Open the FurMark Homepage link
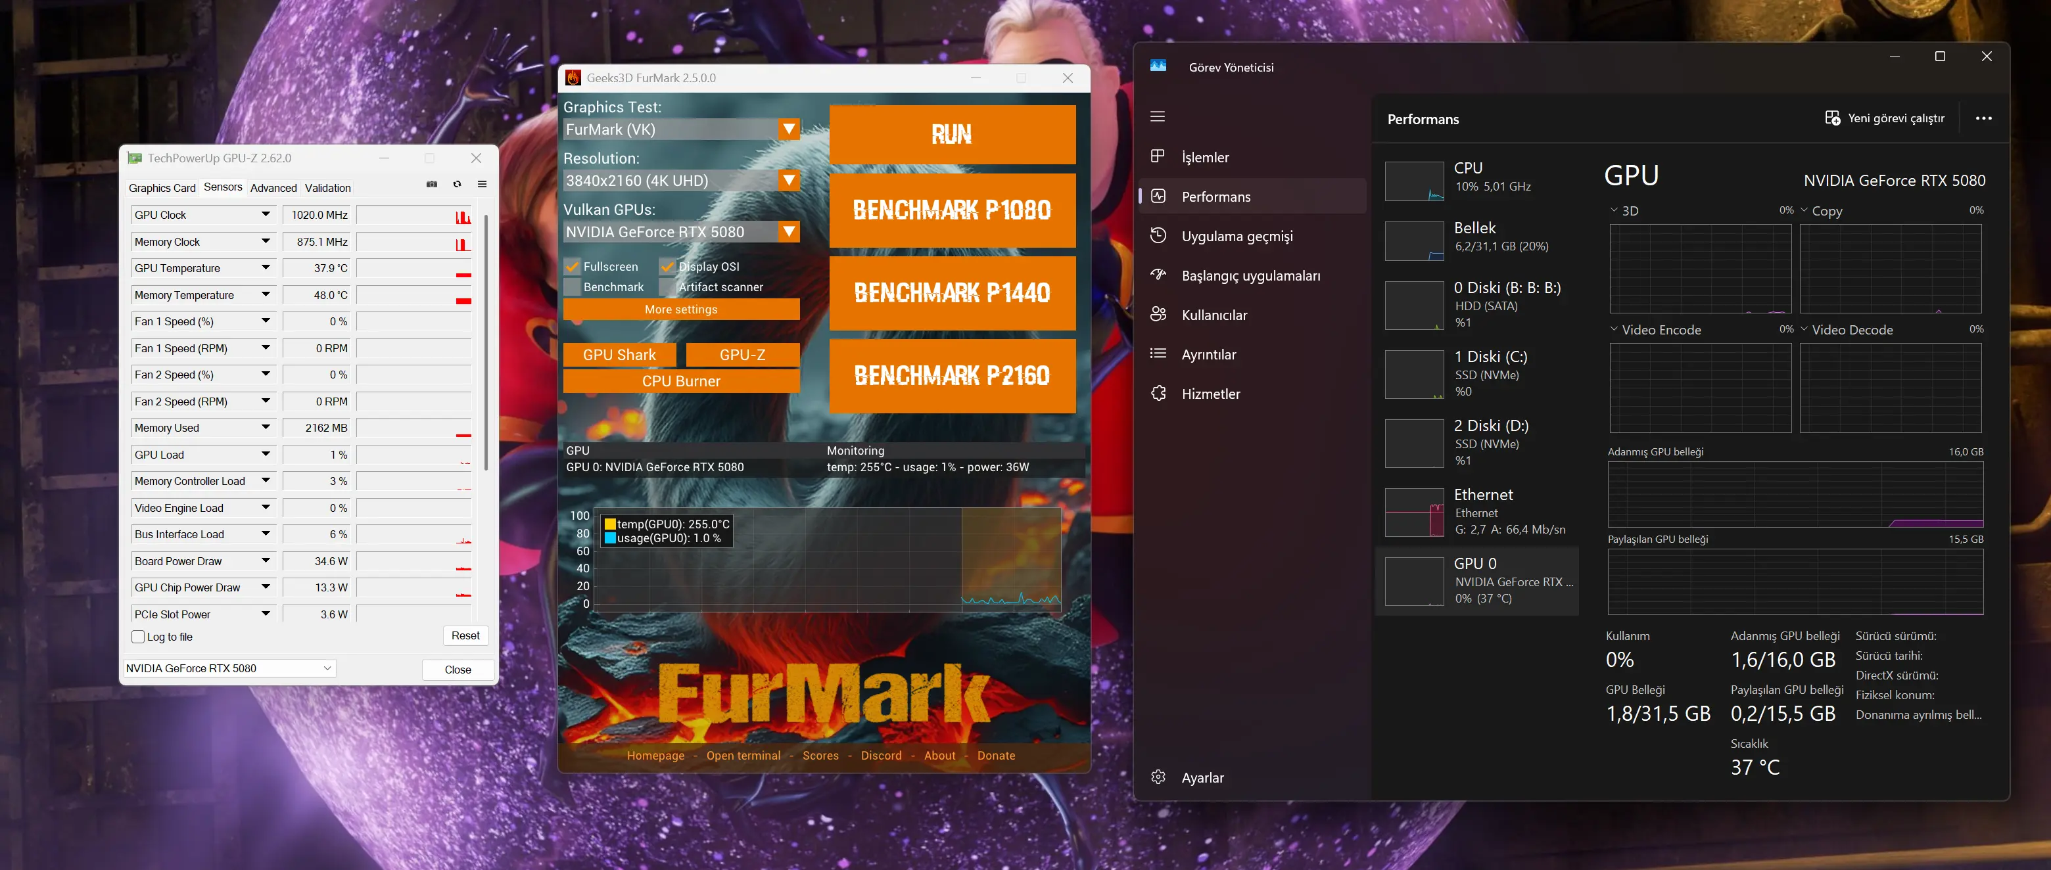Image resolution: width=2051 pixels, height=870 pixels. [655, 756]
